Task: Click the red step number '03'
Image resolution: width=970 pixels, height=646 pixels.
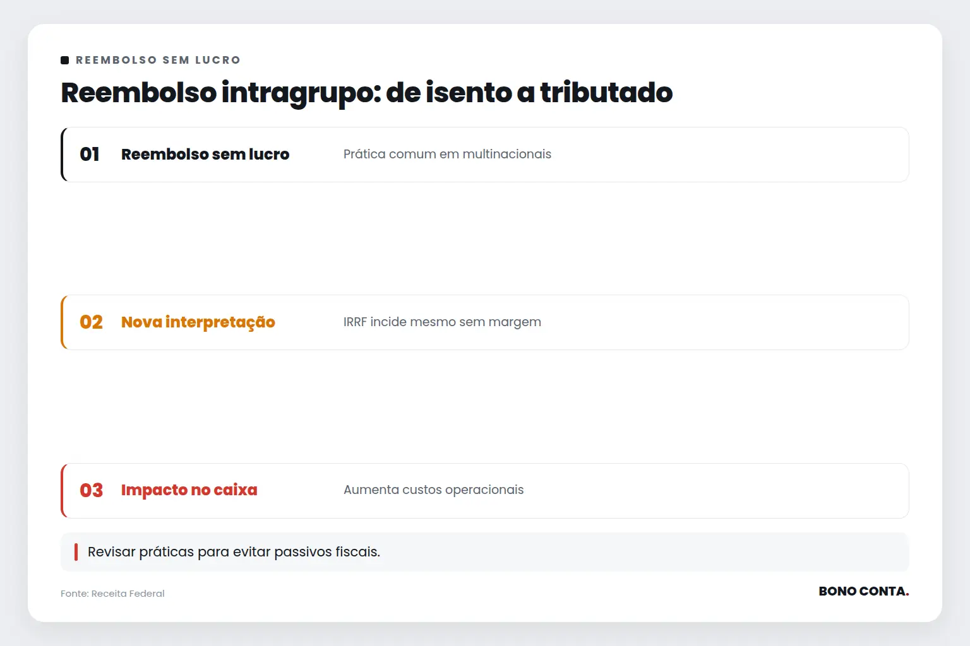Action: pos(91,490)
